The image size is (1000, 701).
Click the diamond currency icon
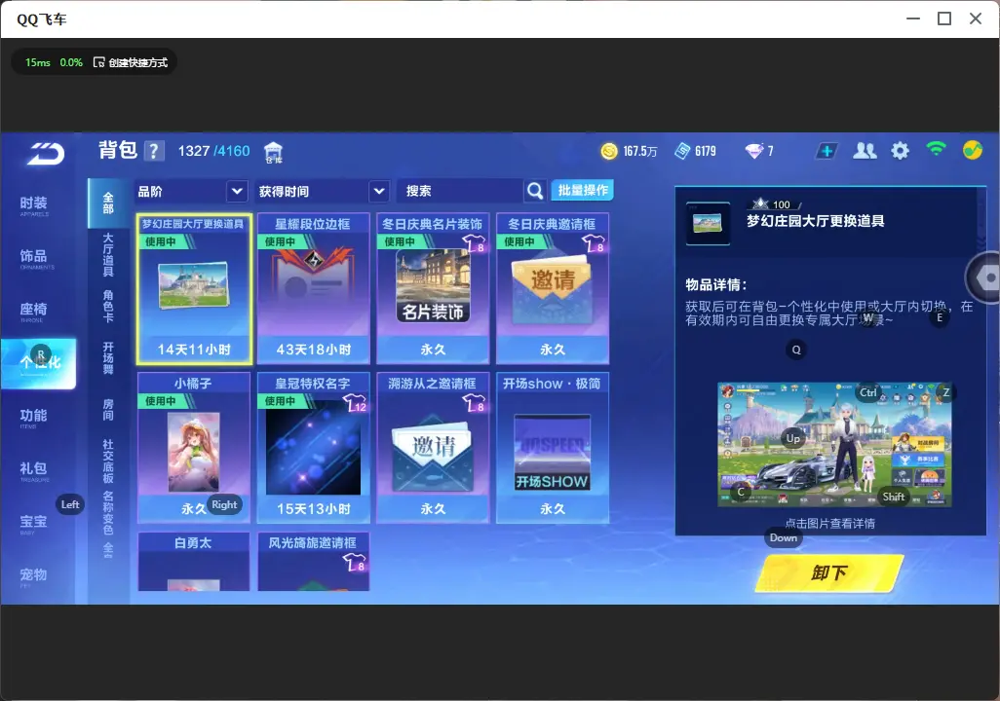[x=753, y=151]
